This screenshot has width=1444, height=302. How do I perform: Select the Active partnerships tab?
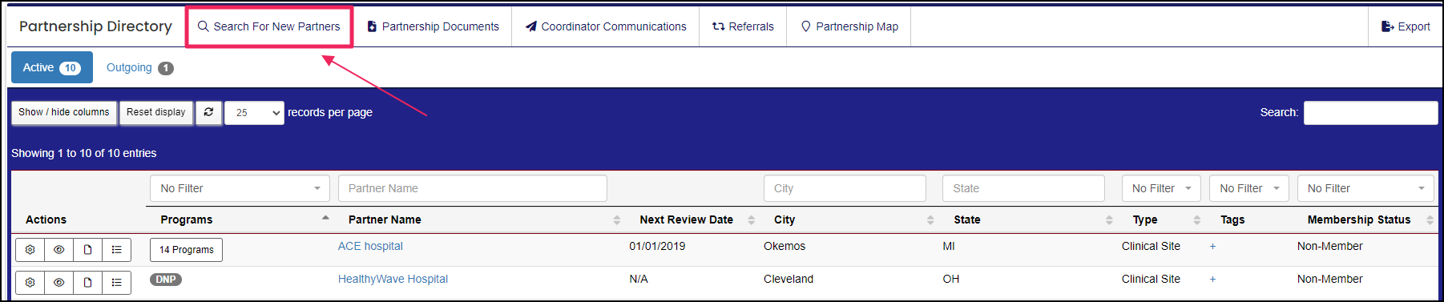click(52, 67)
